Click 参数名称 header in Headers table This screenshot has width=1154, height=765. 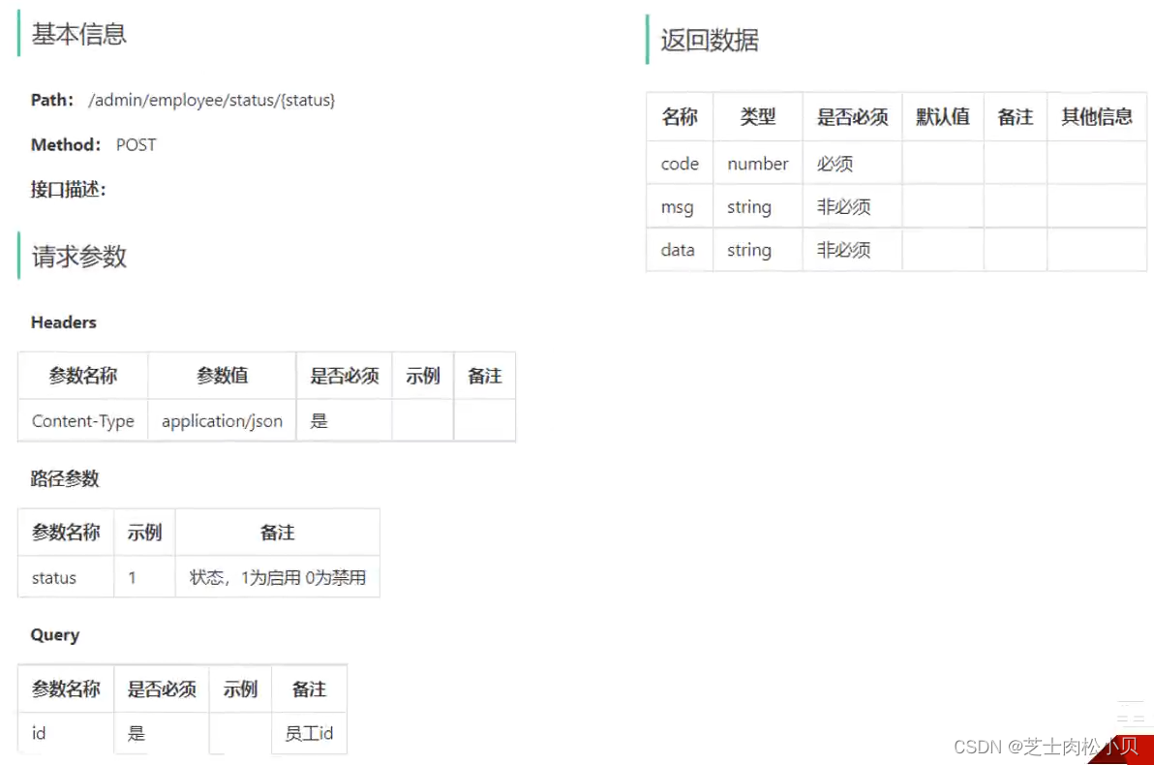83,377
